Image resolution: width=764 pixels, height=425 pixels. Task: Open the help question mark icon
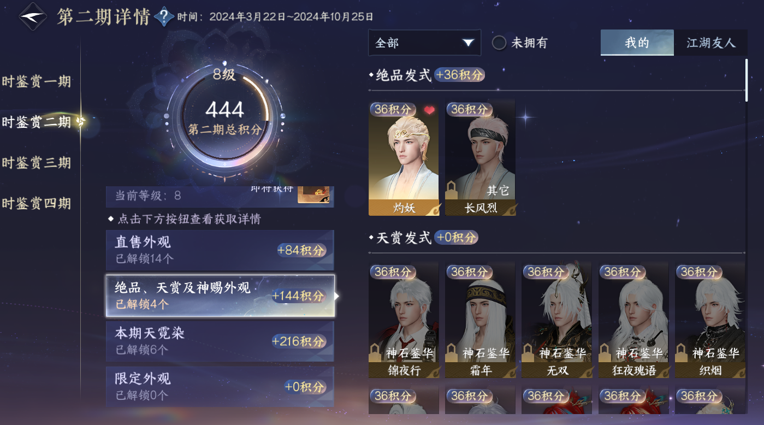164,17
